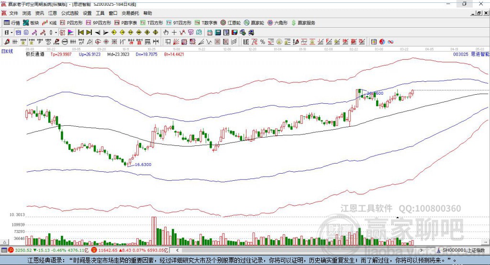Click the 16.6300 low price label

point(143,165)
